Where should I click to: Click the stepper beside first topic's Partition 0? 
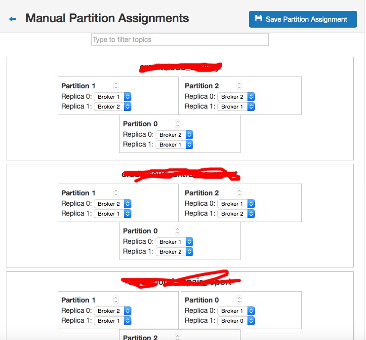pos(177,124)
